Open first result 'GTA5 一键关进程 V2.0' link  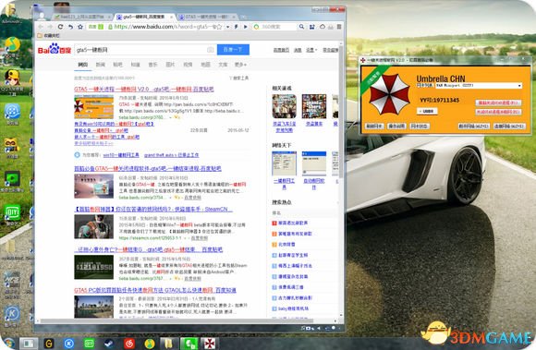click(144, 90)
